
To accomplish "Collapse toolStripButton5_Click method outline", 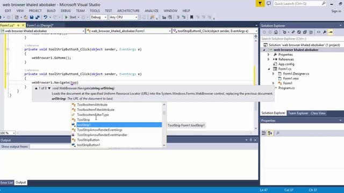I will [x=8, y=49].
